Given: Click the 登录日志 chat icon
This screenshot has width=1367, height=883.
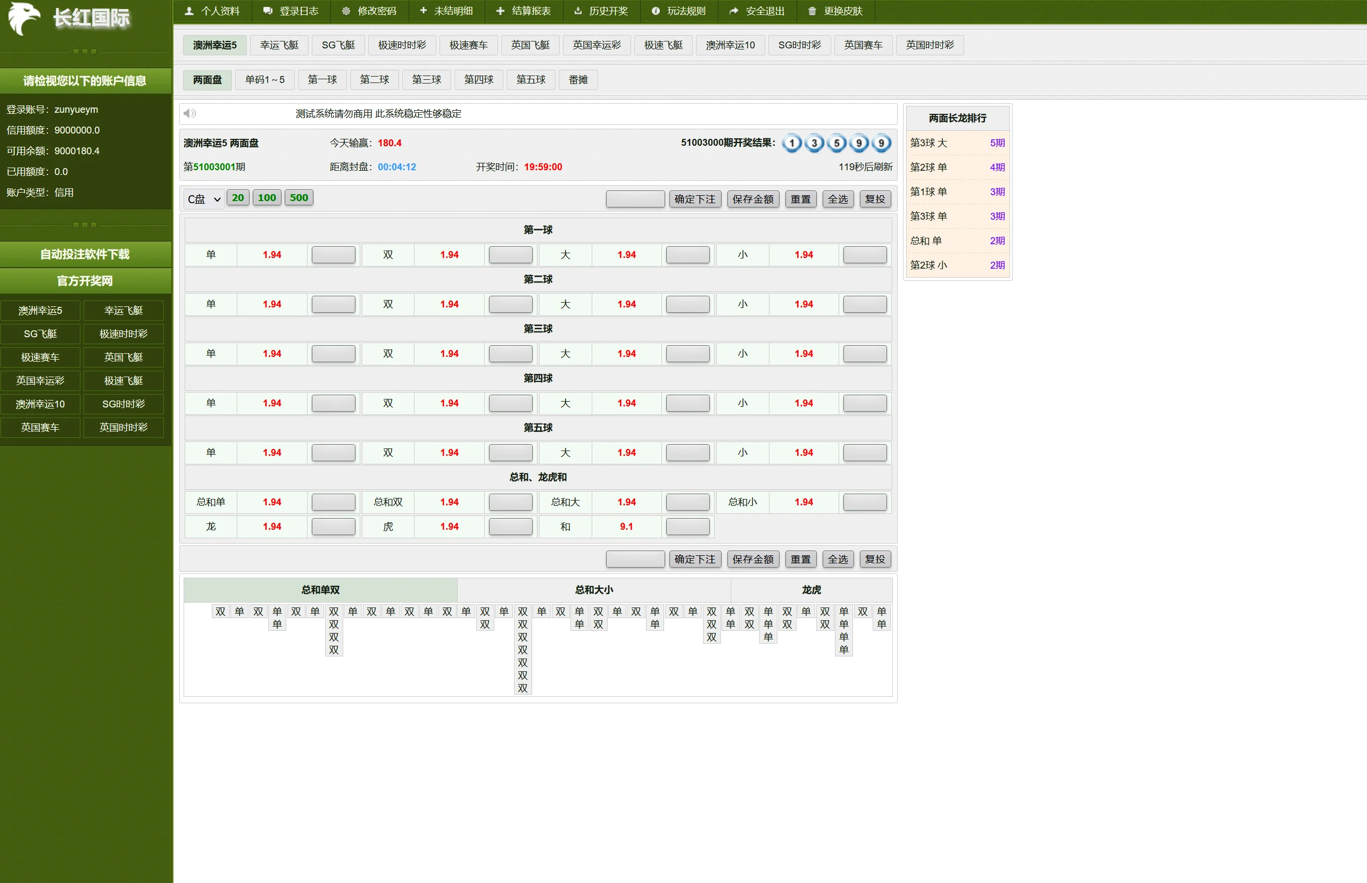Looking at the screenshot, I should point(267,11).
